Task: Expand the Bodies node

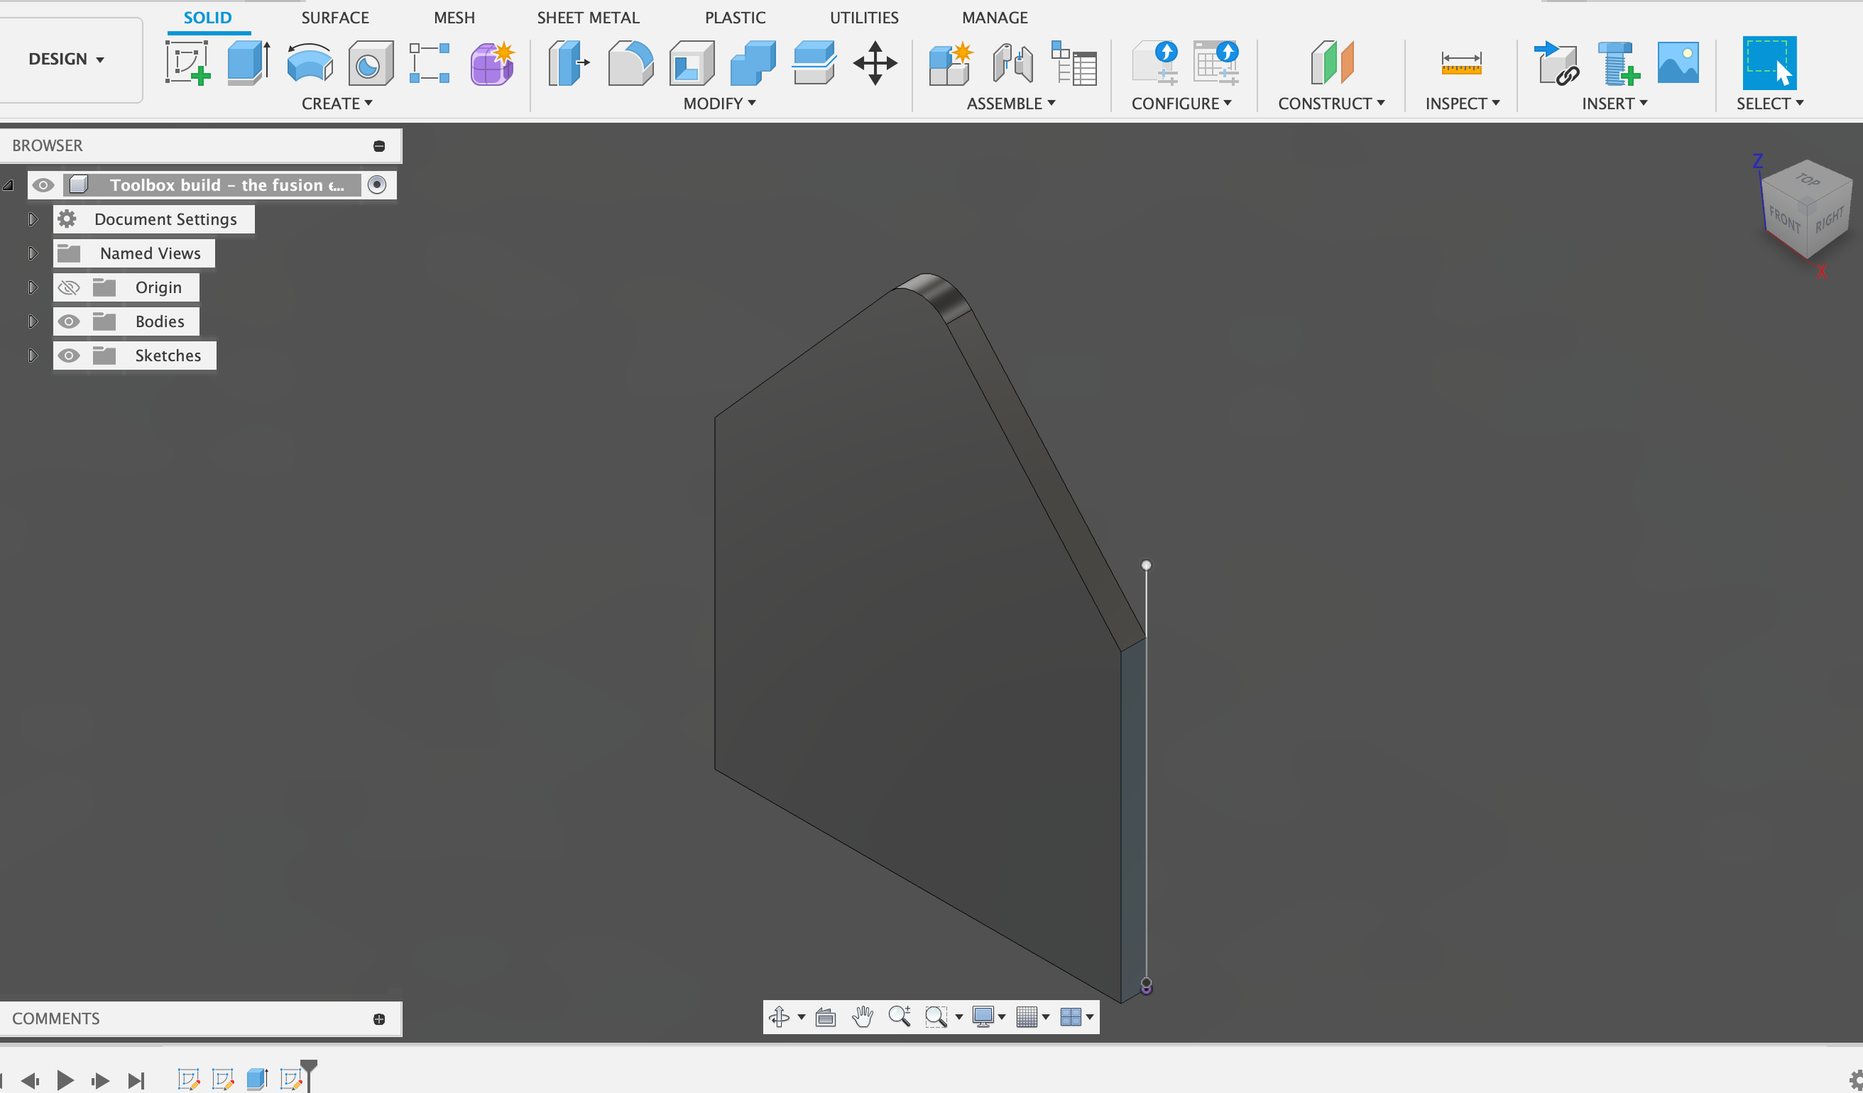Action: [x=33, y=322]
